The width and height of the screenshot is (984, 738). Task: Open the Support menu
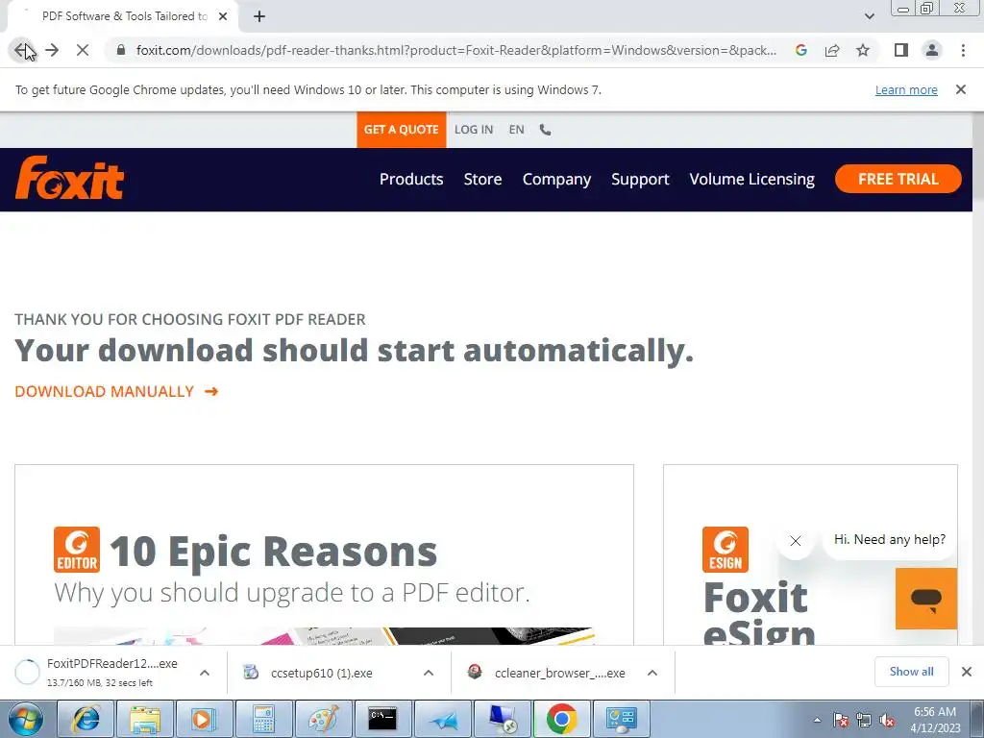[x=640, y=180]
